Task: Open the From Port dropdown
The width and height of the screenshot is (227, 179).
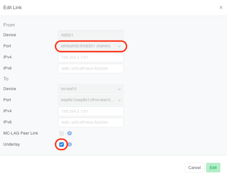Action: (x=87, y=46)
